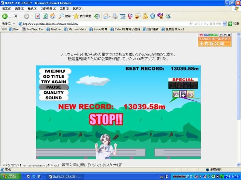Open the 我的最愛(A) menu
241x180 pixels.
[x=49, y=9]
